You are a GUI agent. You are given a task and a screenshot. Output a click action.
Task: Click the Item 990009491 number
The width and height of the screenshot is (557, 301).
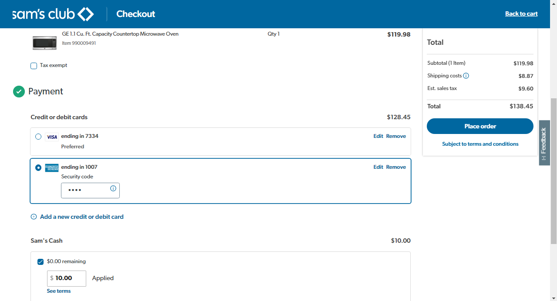coord(79,43)
